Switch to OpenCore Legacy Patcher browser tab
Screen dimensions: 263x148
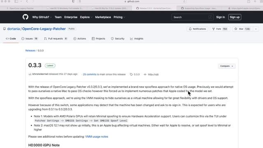pyautogui.click(x=20, y=8)
